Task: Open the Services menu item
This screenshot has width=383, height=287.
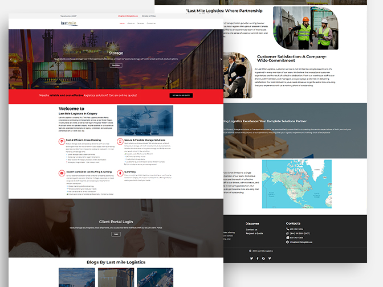Action: [x=140, y=23]
